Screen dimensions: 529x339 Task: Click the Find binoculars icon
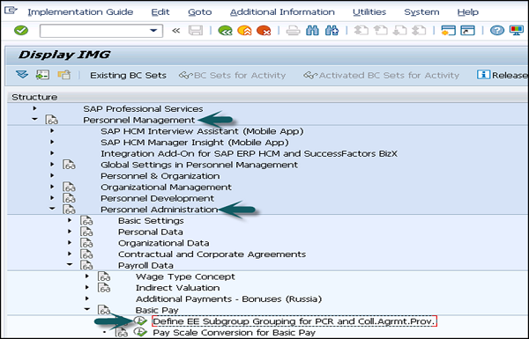(x=312, y=31)
